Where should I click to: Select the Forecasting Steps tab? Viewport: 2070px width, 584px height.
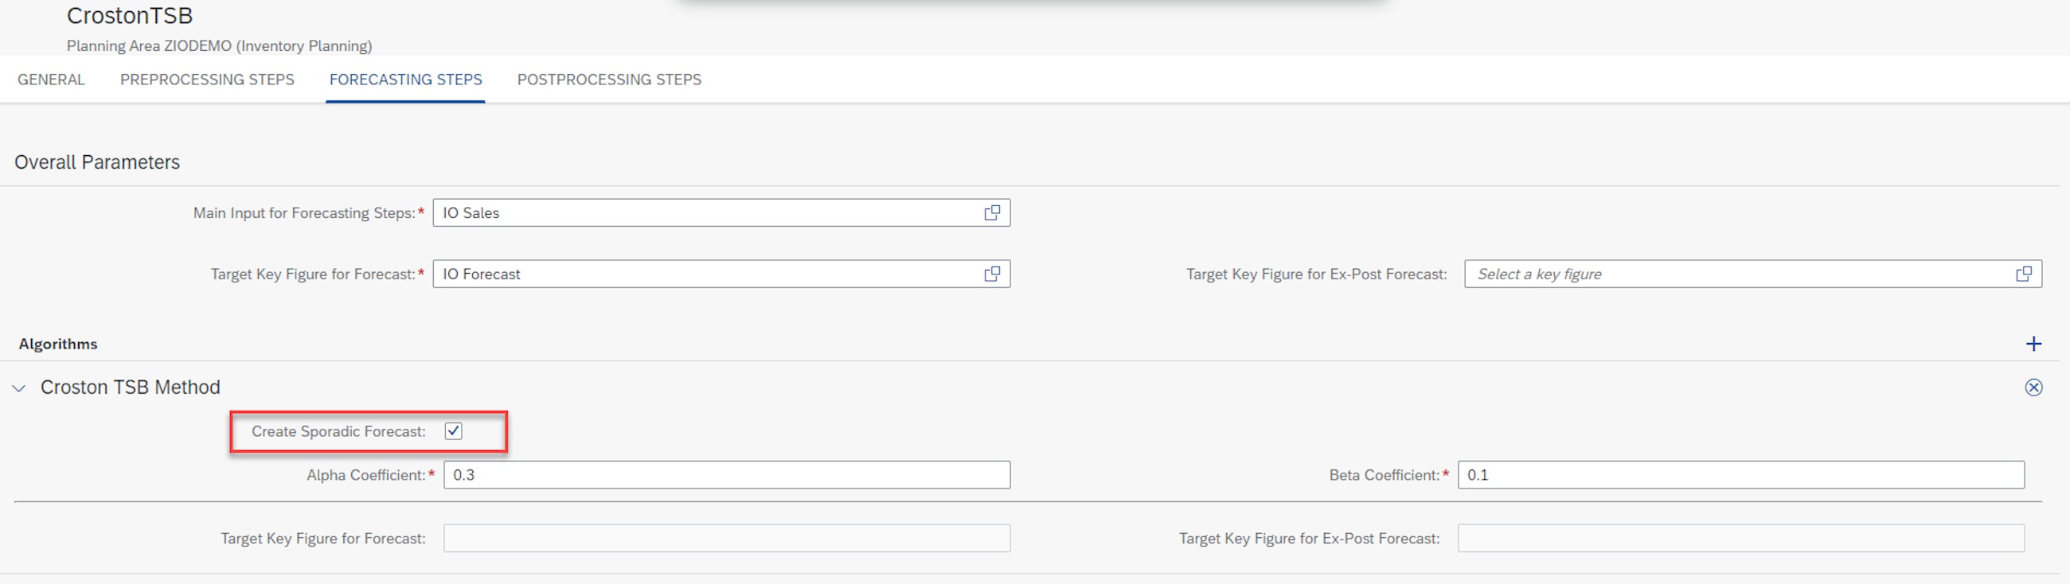(x=405, y=80)
